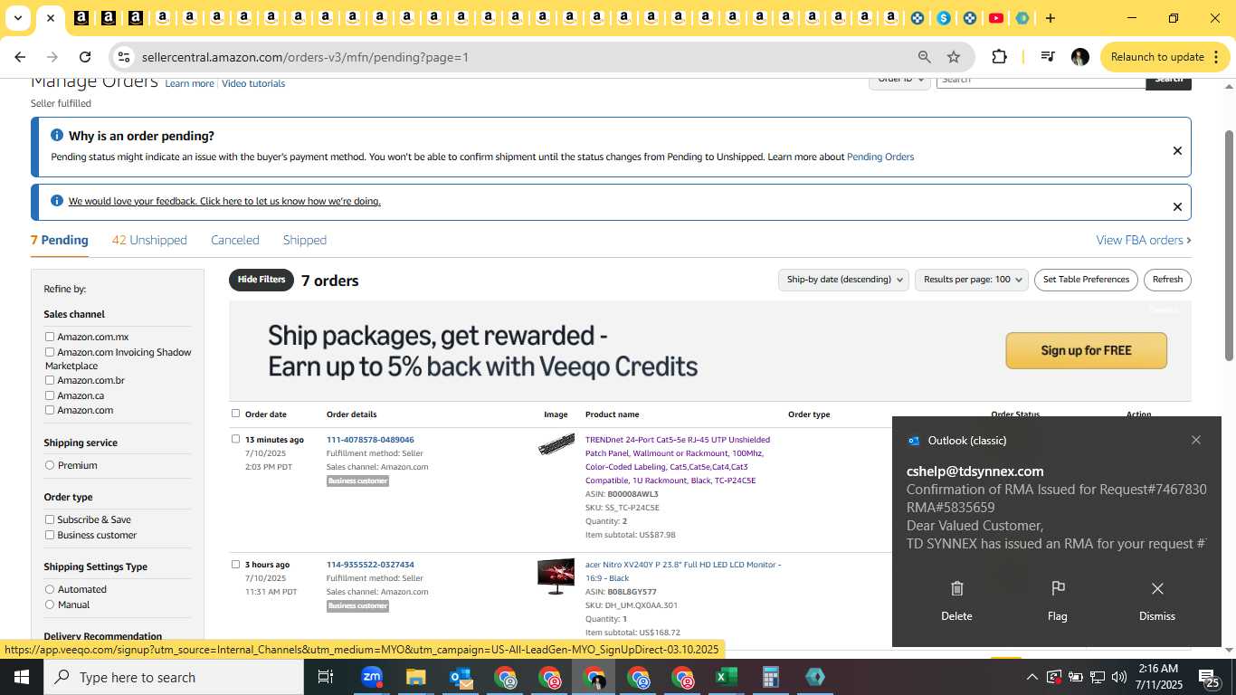
Task: Close the 'Why is an order pending' banner
Action: [x=1177, y=151]
